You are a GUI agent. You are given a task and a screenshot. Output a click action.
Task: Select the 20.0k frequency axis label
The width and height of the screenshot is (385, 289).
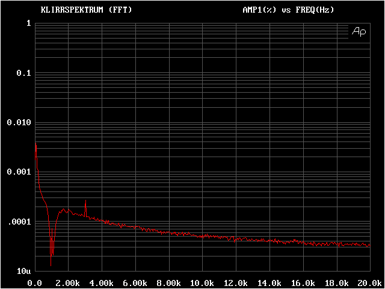click(369, 282)
